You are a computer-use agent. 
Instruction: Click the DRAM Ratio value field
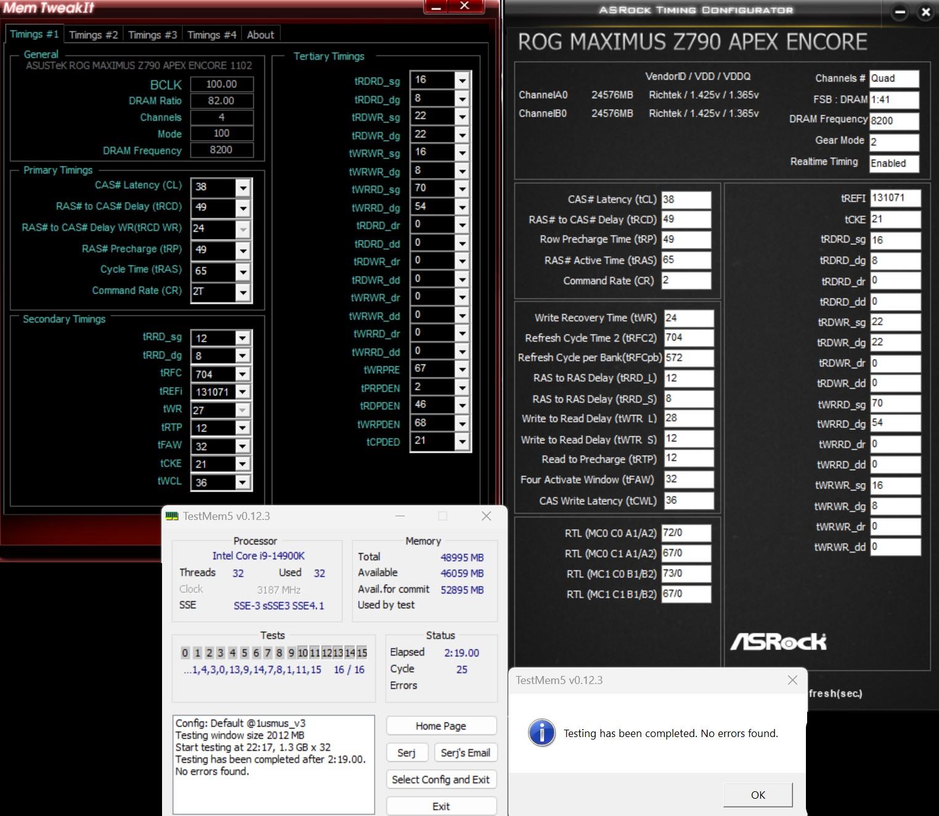[x=222, y=101]
